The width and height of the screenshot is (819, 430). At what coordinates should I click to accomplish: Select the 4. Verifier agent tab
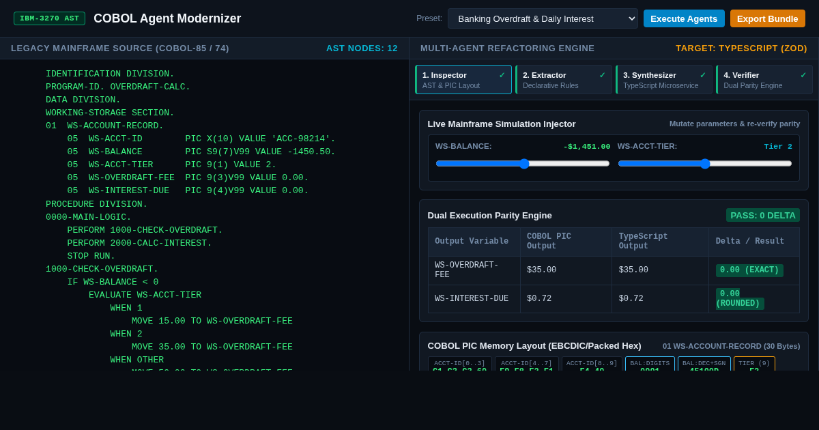coord(764,80)
